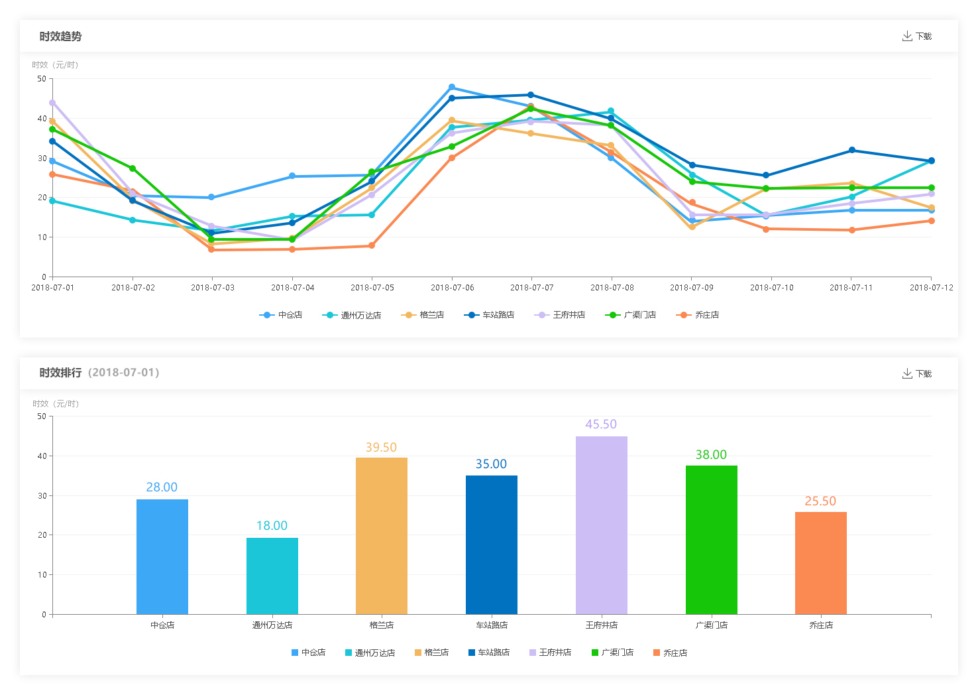The height and width of the screenshot is (695, 978).
Task: Toggle 车站路店 in bar chart legend
Action: (x=490, y=653)
